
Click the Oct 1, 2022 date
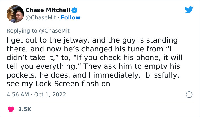[x=50, y=94]
